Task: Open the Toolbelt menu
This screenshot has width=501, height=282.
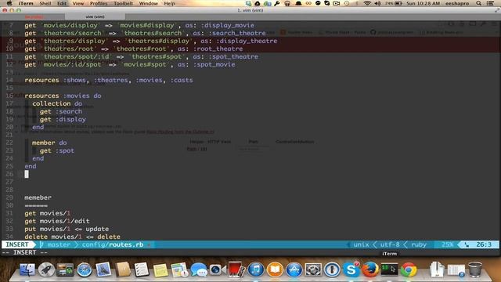Action: coord(123,3)
